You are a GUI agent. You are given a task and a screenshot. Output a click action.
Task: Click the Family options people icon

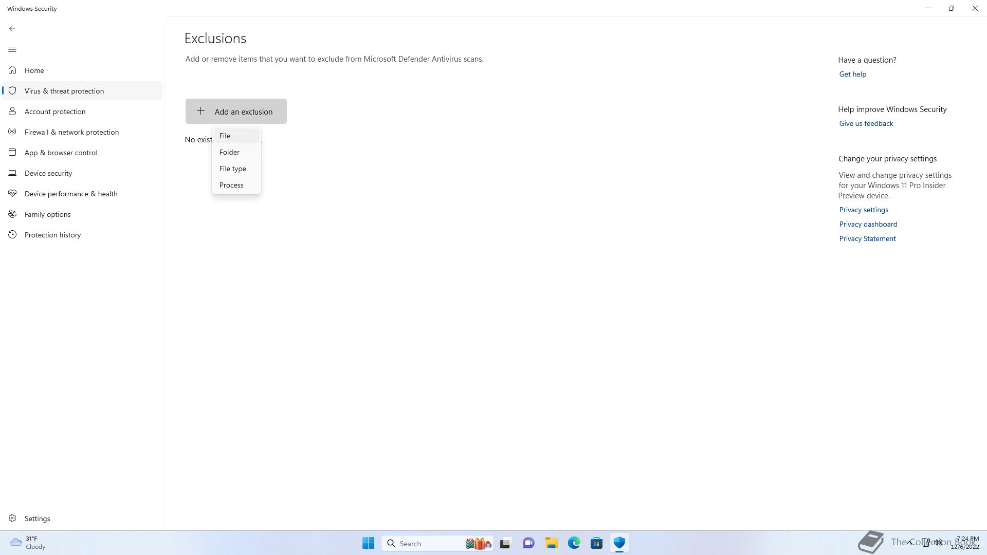[x=12, y=214]
